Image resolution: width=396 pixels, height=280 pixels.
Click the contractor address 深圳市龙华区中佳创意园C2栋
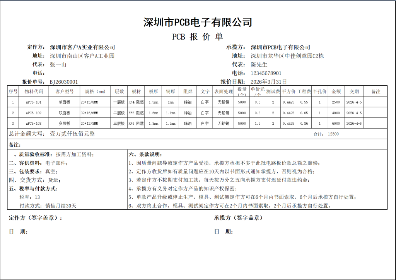(x=287, y=56)
